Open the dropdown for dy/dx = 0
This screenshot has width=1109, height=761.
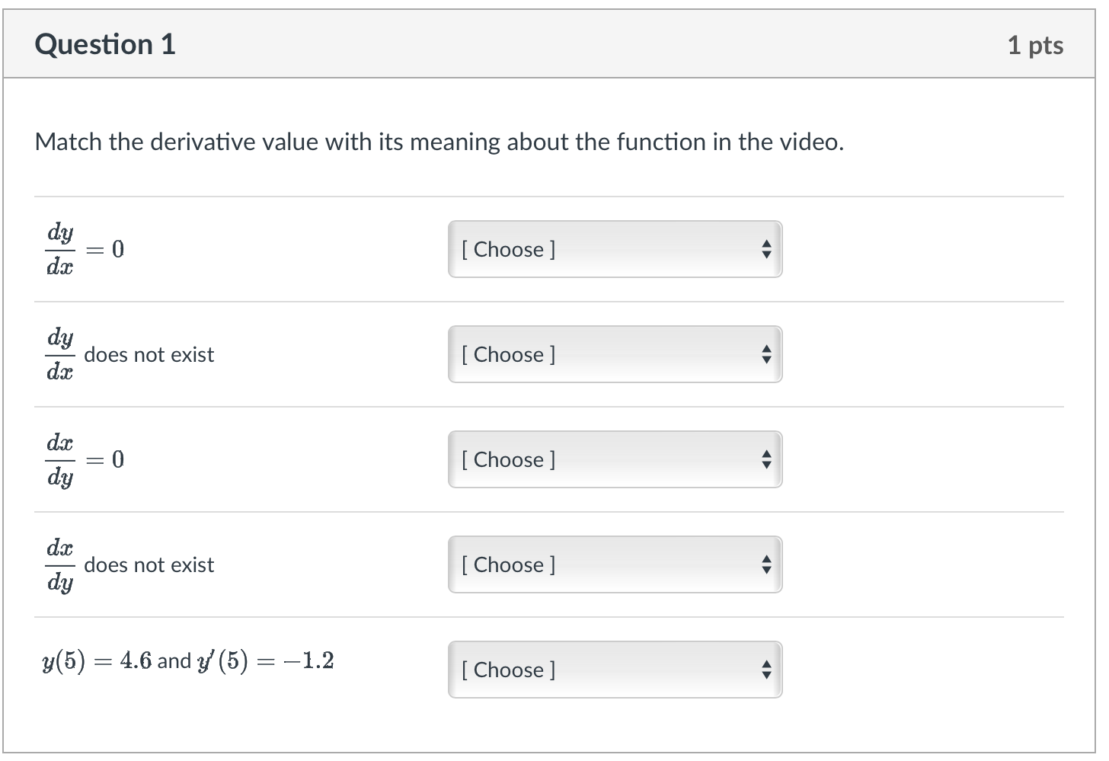point(614,249)
